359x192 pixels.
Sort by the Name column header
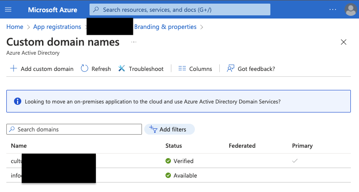coord(19,146)
